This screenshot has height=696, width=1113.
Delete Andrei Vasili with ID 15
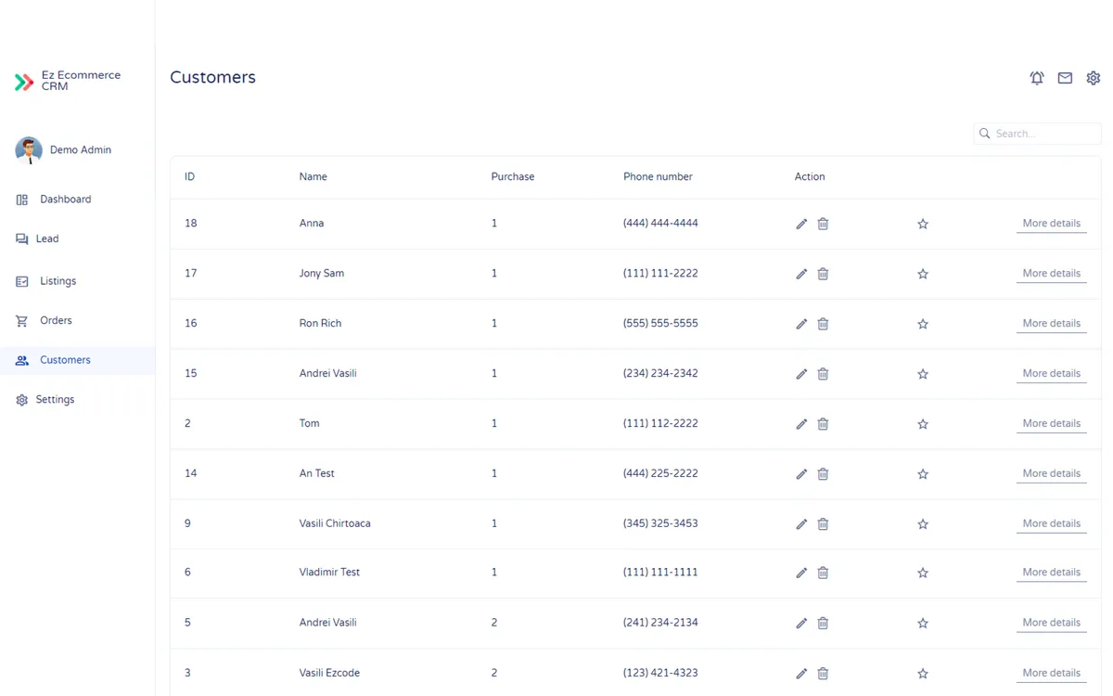click(823, 374)
